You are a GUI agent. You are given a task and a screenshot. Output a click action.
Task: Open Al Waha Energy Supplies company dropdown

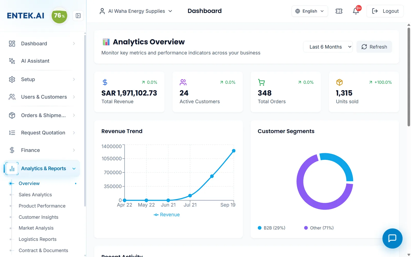[136, 11]
